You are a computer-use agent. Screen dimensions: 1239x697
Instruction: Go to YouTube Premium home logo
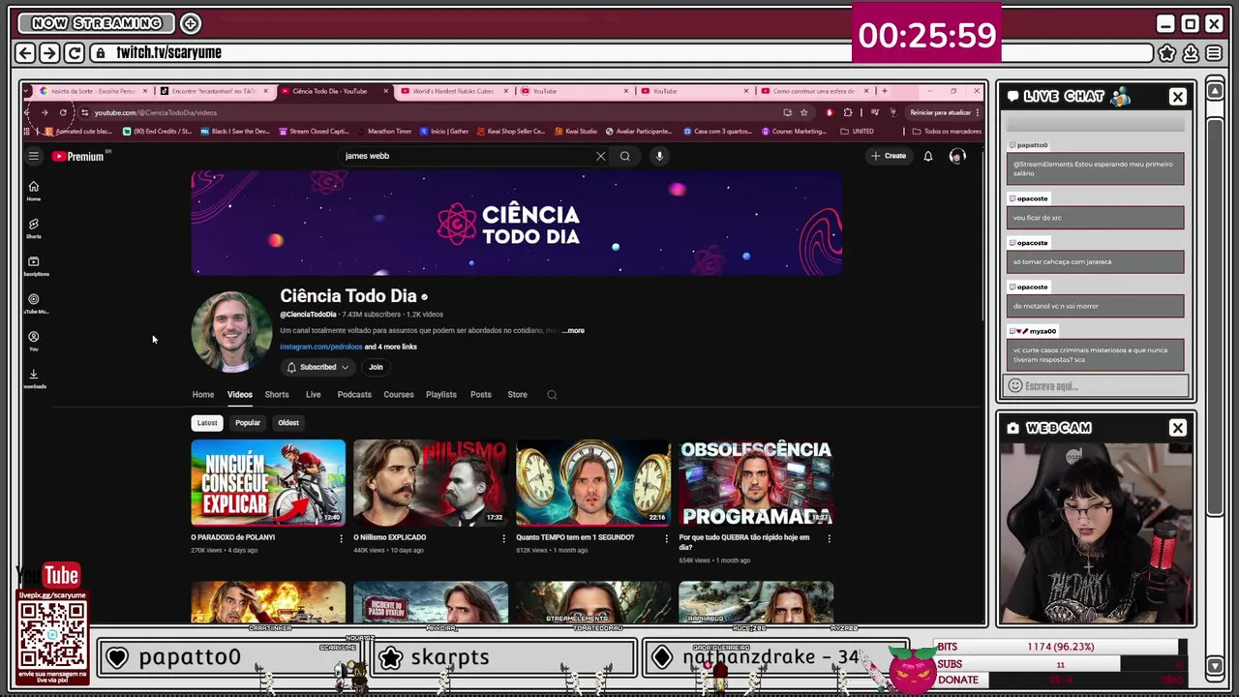79,156
